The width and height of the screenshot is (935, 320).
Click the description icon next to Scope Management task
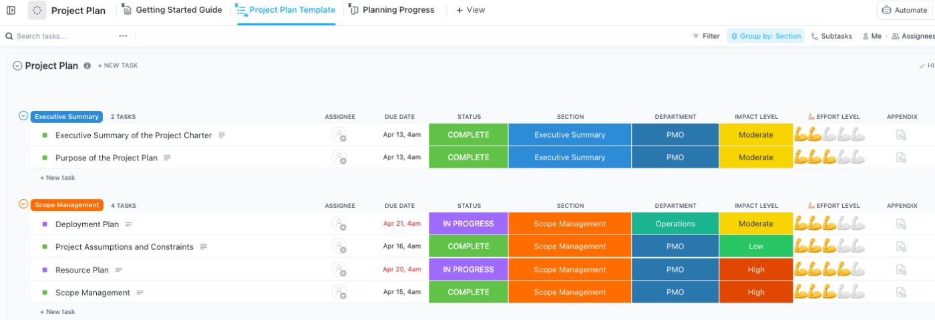click(x=140, y=293)
